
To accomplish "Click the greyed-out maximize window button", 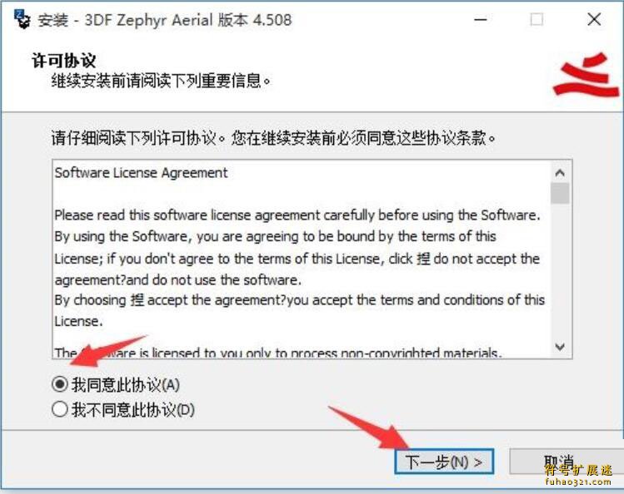I will pos(537,19).
